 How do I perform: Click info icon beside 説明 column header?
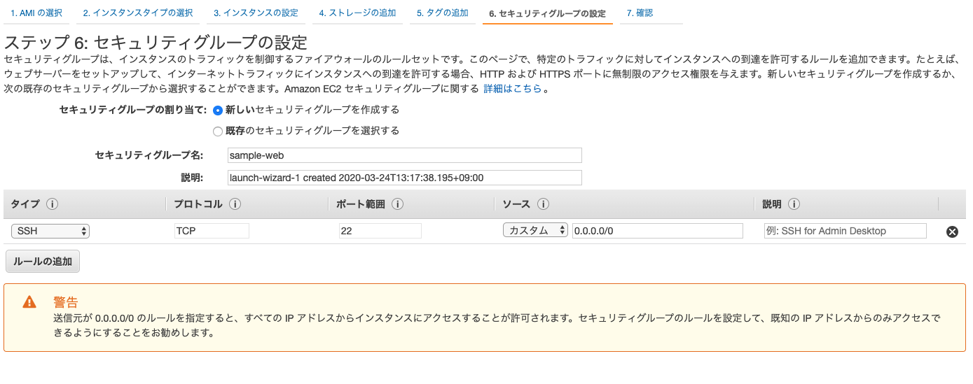[x=794, y=204]
